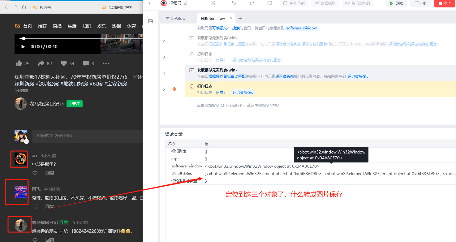Click the 发表评论 comment input field
Image resolution: width=456 pixels, height=242 pixels.
tap(87, 136)
